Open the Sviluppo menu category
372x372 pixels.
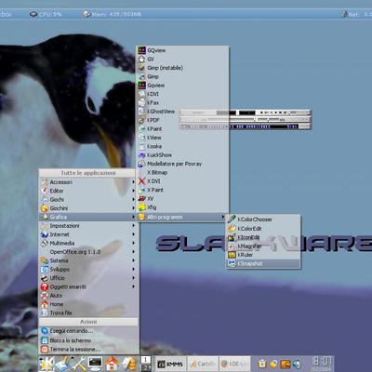click(88, 269)
